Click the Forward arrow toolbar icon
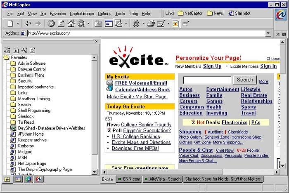Screen dimensions: 289x193 pyautogui.click(x=38, y=24)
